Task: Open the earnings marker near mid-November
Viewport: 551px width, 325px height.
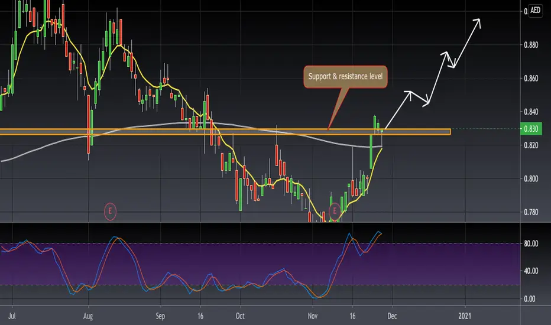Action: point(334,211)
